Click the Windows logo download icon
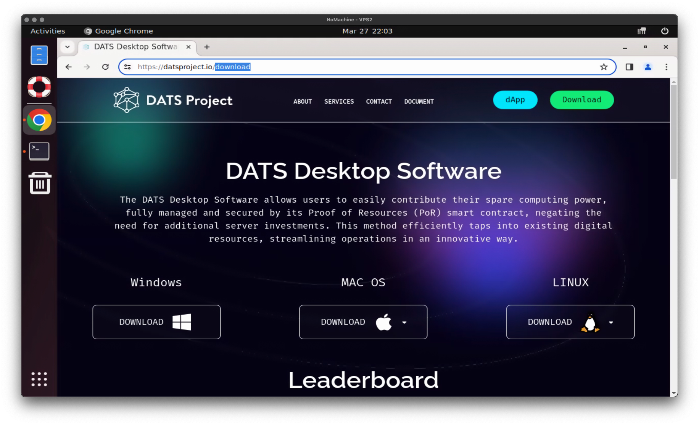 [x=182, y=322]
